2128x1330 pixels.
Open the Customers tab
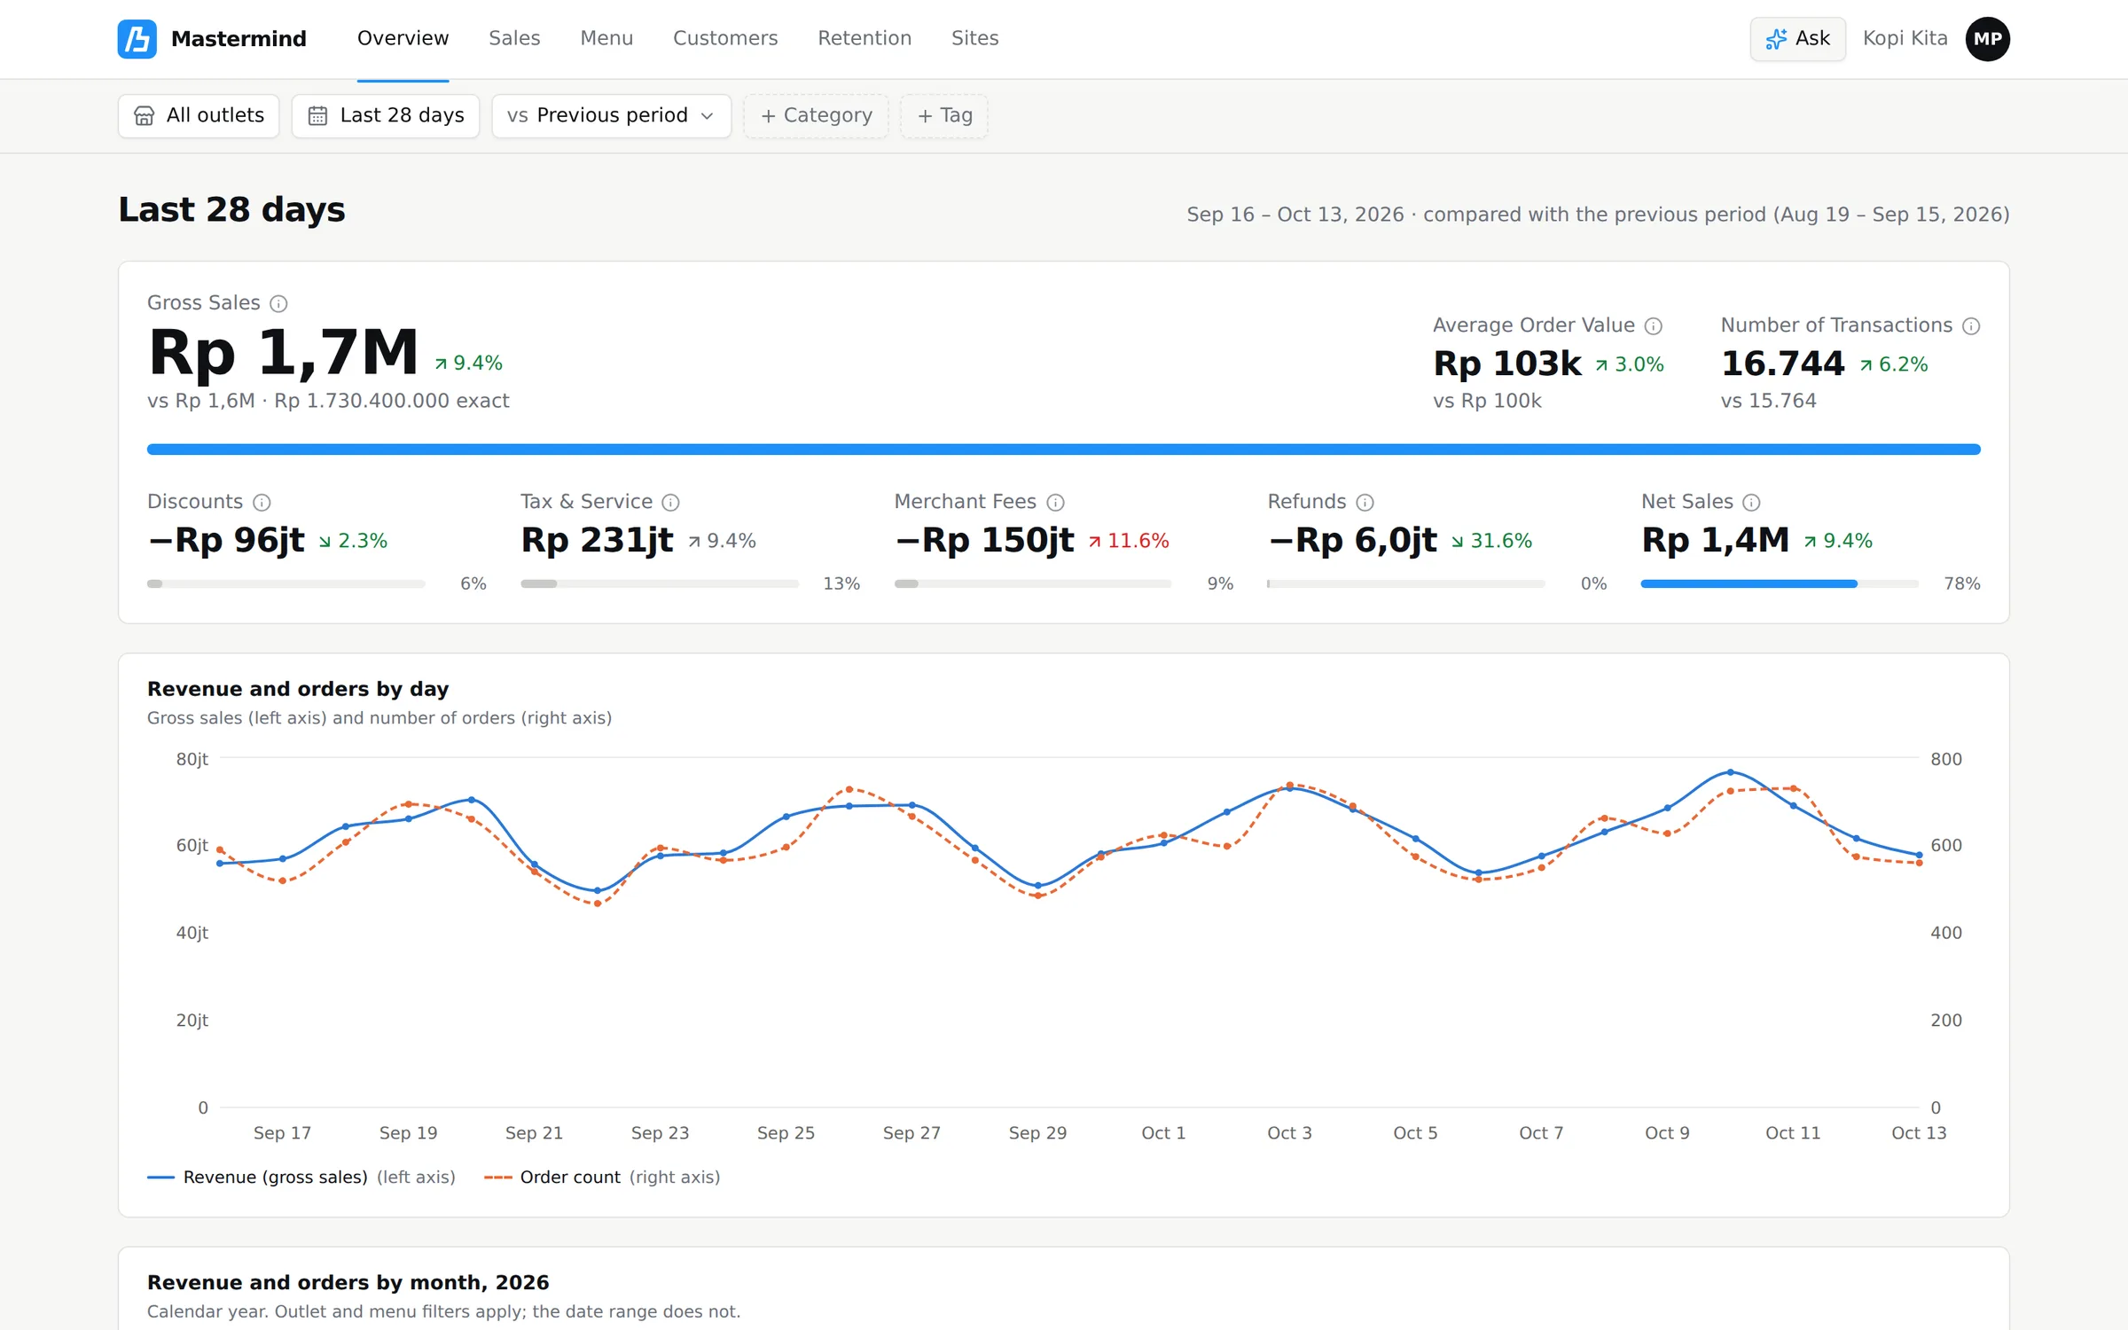point(725,38)
